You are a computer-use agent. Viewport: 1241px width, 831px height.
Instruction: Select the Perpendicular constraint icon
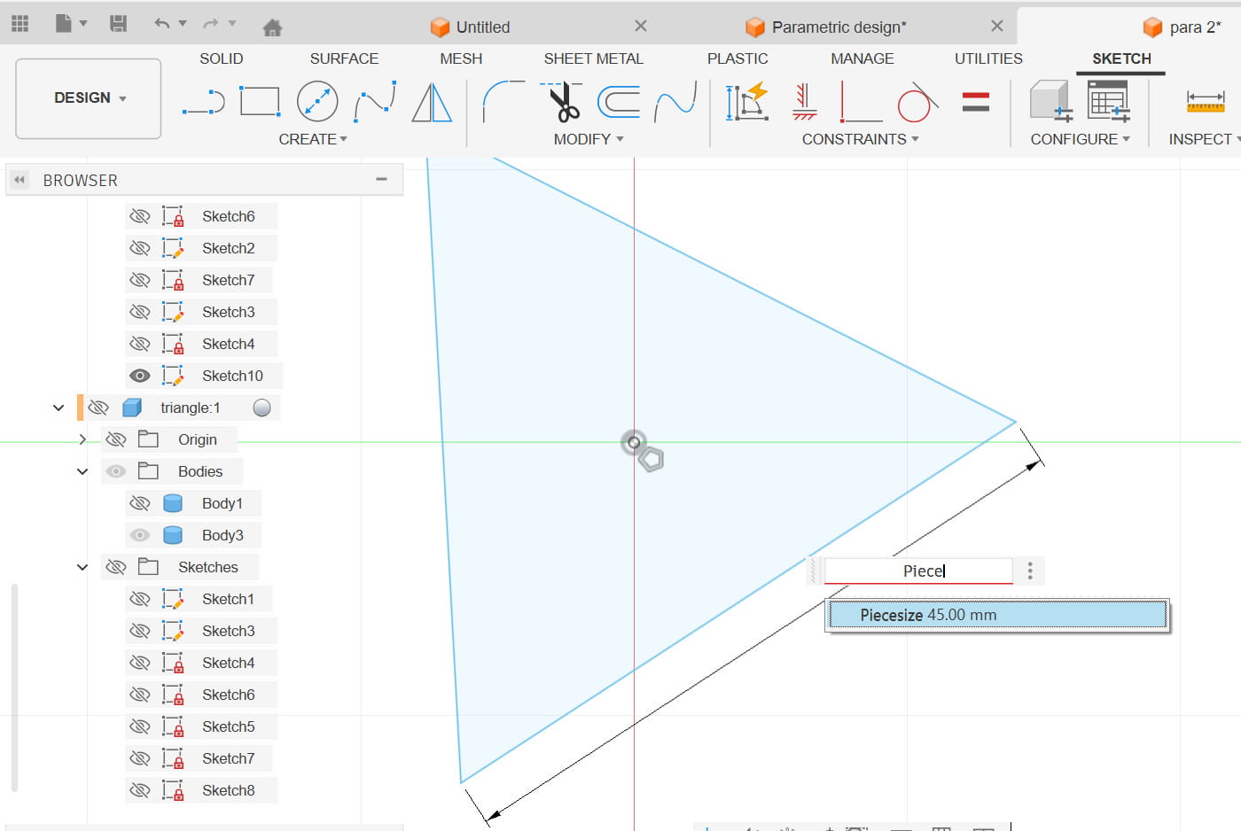tap(861, 102)
